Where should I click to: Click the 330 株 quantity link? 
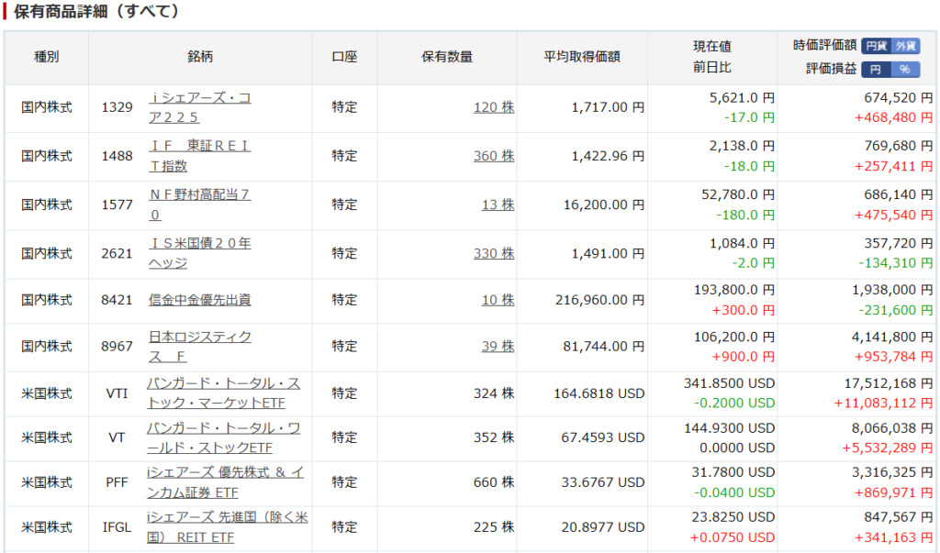pyautogui.click(x=494, y=253)
